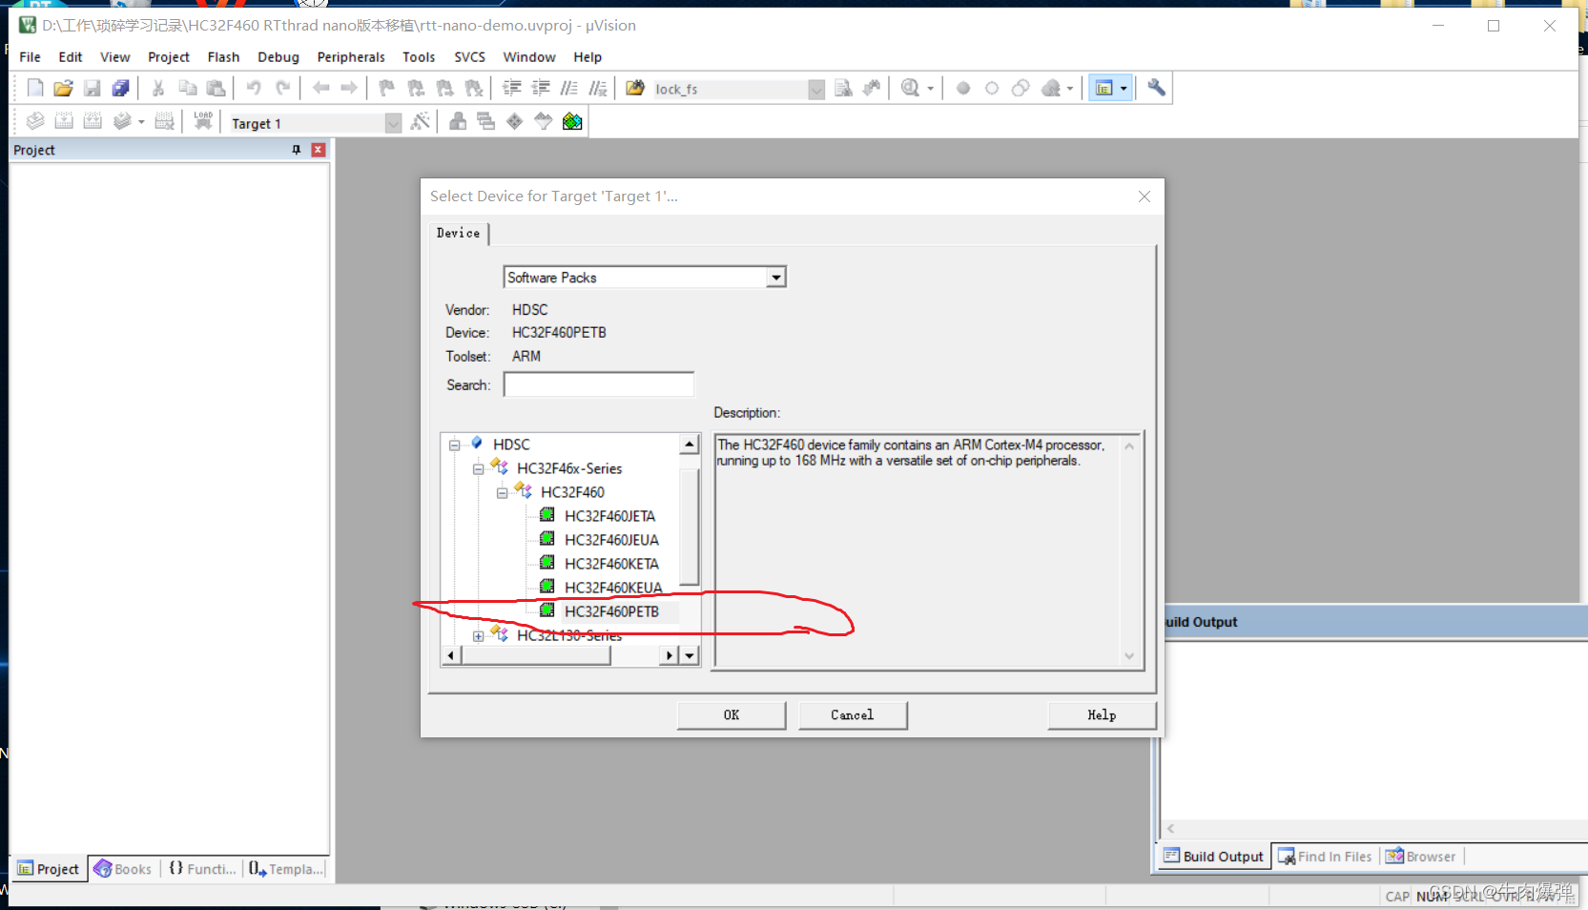This screenshot has height=910, width=1588.
Task: Click the Save file icon
Action: click(x=92, y=89)
